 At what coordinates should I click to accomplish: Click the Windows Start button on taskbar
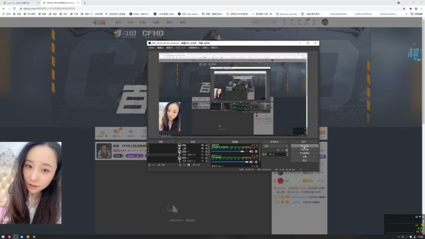3,237
